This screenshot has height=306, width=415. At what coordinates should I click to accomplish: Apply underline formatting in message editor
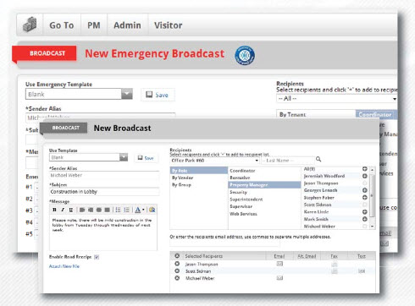coord(71,210)
